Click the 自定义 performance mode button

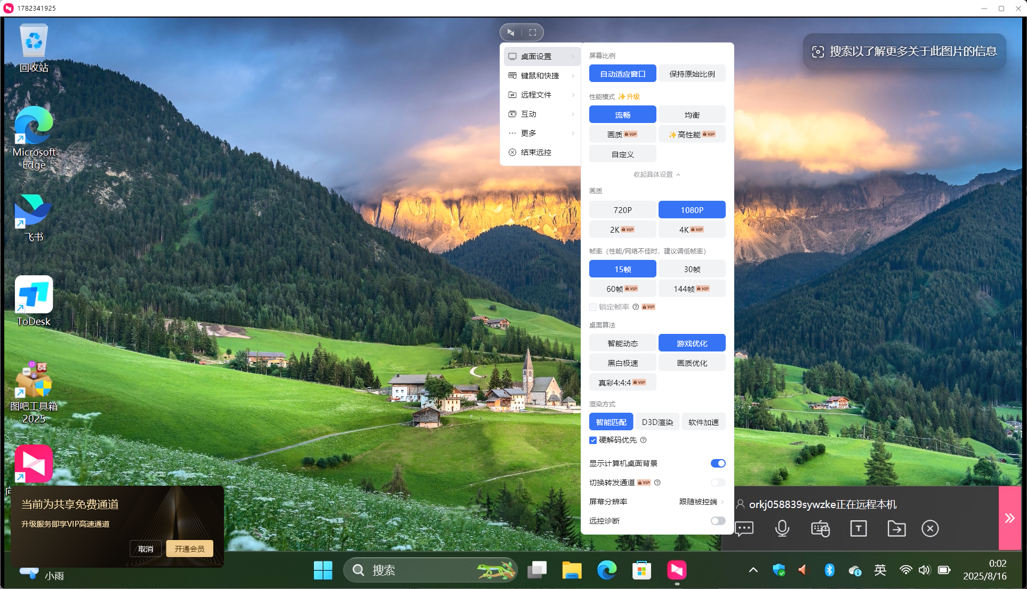click(x=622, y=154)
